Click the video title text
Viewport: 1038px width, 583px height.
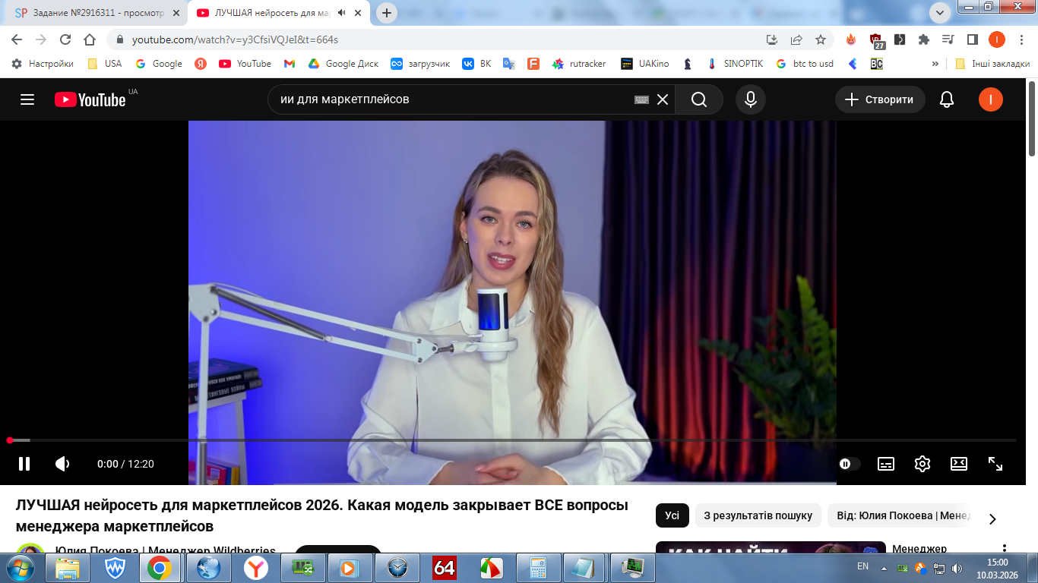tap(321, 515)
